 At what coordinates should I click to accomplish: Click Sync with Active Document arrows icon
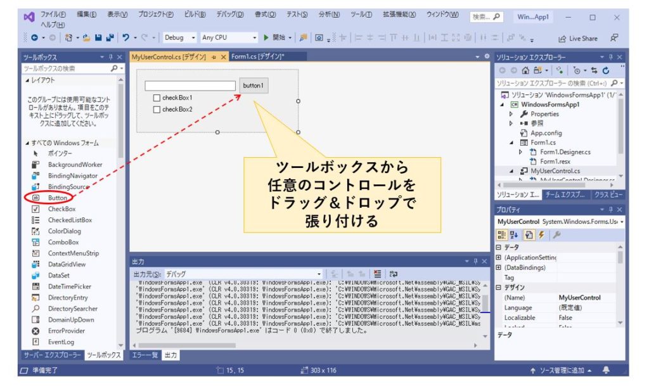pos(594,70)
